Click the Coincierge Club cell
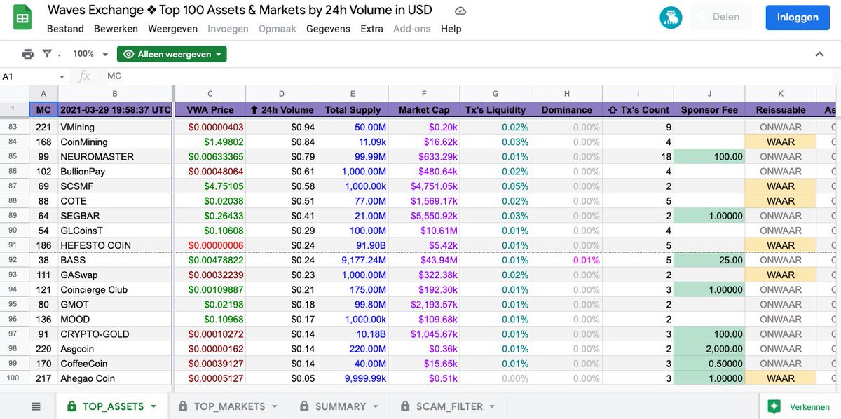 pyautogui.click(x=115, y=289)
